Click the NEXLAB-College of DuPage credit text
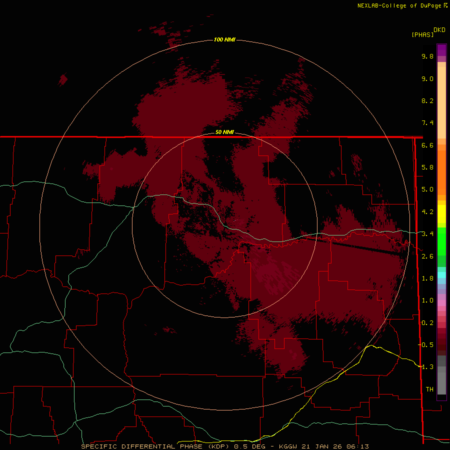The height and width of the screenshot is (450, 450). (399, 5)
